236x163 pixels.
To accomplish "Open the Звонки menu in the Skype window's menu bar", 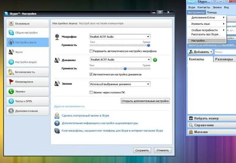I will (x=217, y=7).
